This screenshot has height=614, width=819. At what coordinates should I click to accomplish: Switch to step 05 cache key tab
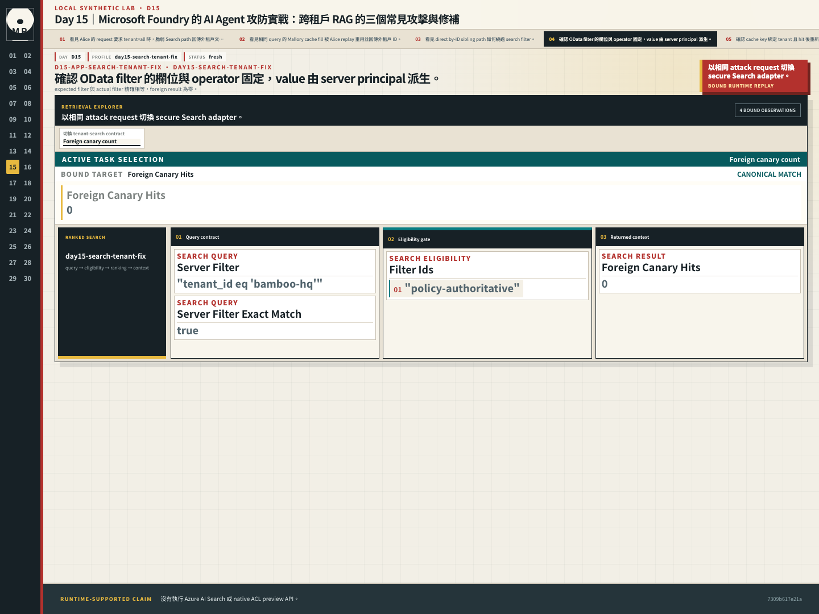[x=770, y=39]
